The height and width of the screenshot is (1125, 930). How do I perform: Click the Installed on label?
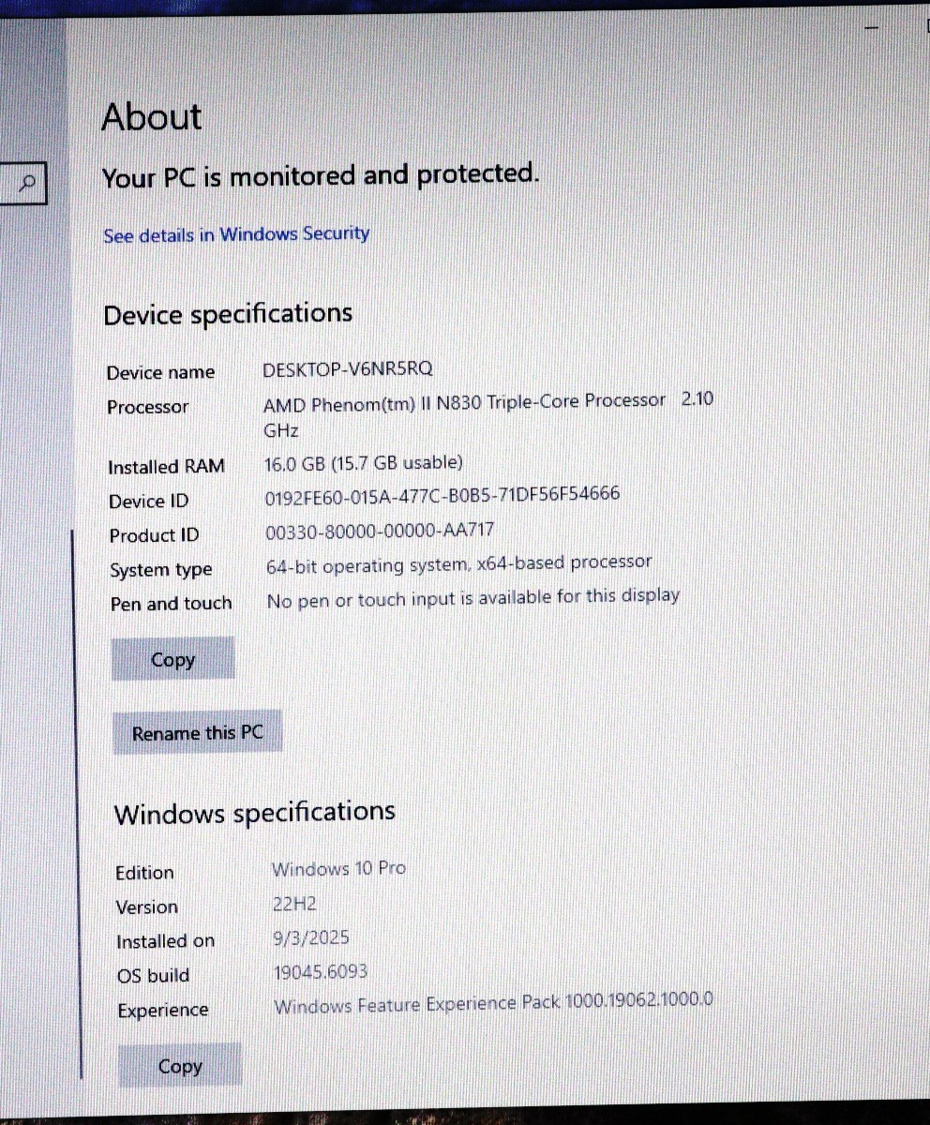click(x=165, y=941)
